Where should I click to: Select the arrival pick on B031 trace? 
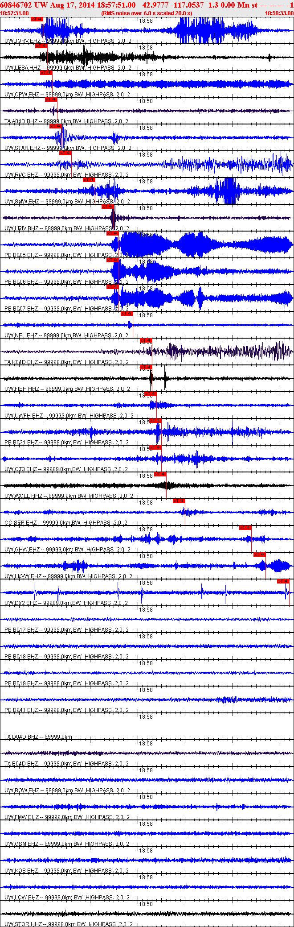coord(155,421)
